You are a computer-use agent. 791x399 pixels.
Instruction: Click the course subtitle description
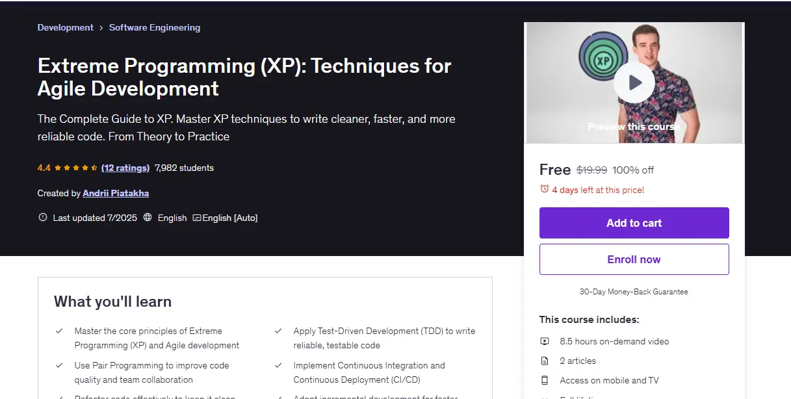coord(246,127)
